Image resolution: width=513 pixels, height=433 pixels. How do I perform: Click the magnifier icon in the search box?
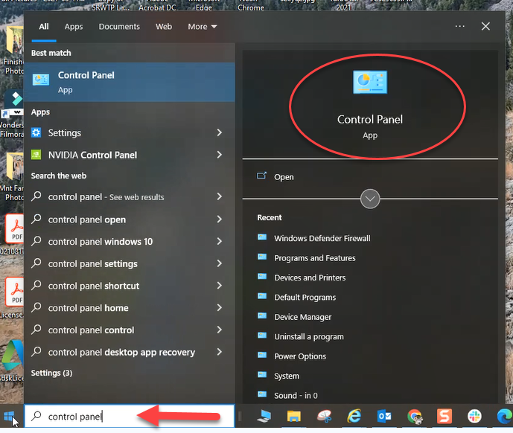pyautogui.click(x=36, y=416)
